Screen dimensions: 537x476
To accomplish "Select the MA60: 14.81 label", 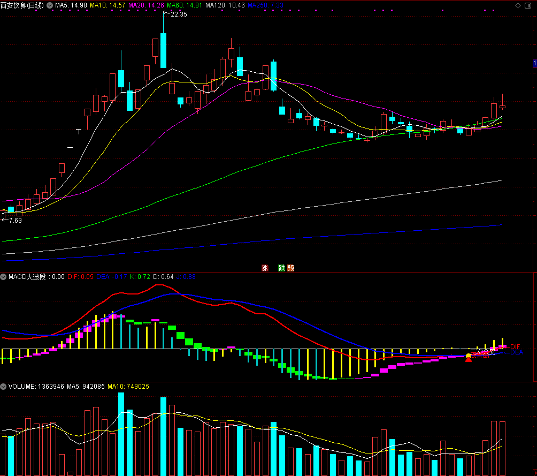I will pyautogui.click(x=185, y=5).
